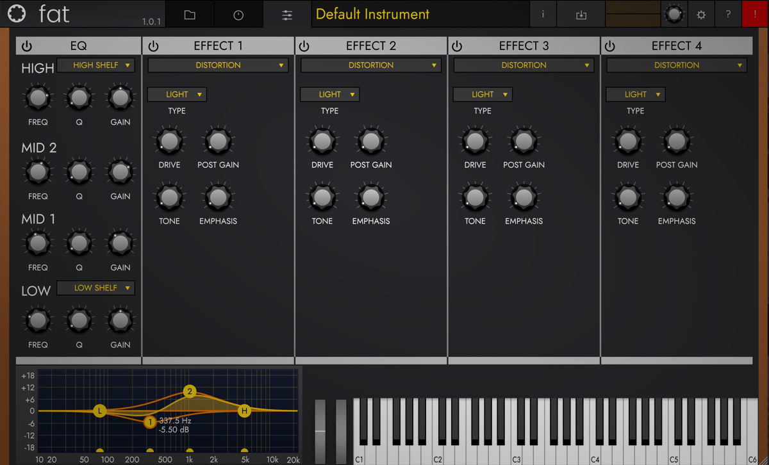769x465 pixels.
Task: Click the save/export icon next to info
Action: tap(581, 14)
